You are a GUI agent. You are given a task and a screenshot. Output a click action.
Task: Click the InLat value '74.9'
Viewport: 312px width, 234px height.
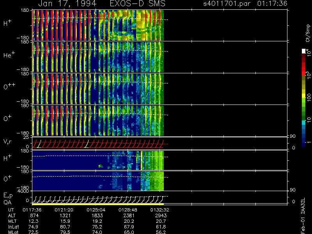pos(34,227)
